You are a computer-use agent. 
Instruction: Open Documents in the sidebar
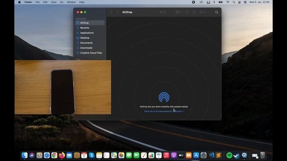(90, 43)
